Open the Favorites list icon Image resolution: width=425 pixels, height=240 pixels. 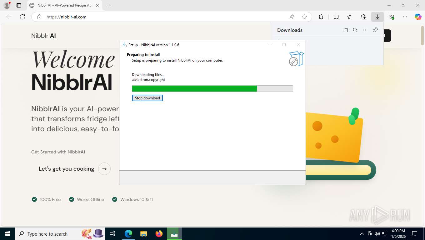350,17
